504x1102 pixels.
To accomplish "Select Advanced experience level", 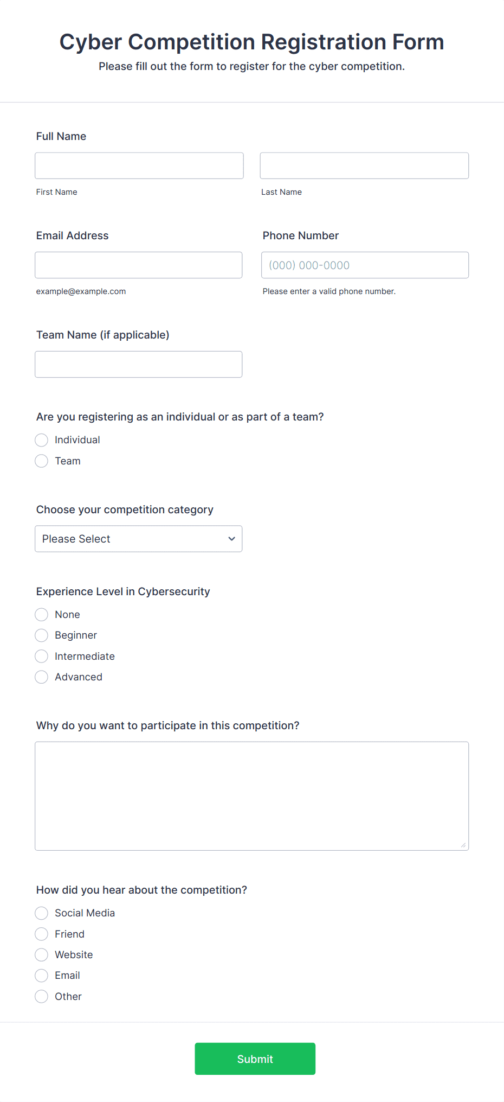I will coord(41,677).
